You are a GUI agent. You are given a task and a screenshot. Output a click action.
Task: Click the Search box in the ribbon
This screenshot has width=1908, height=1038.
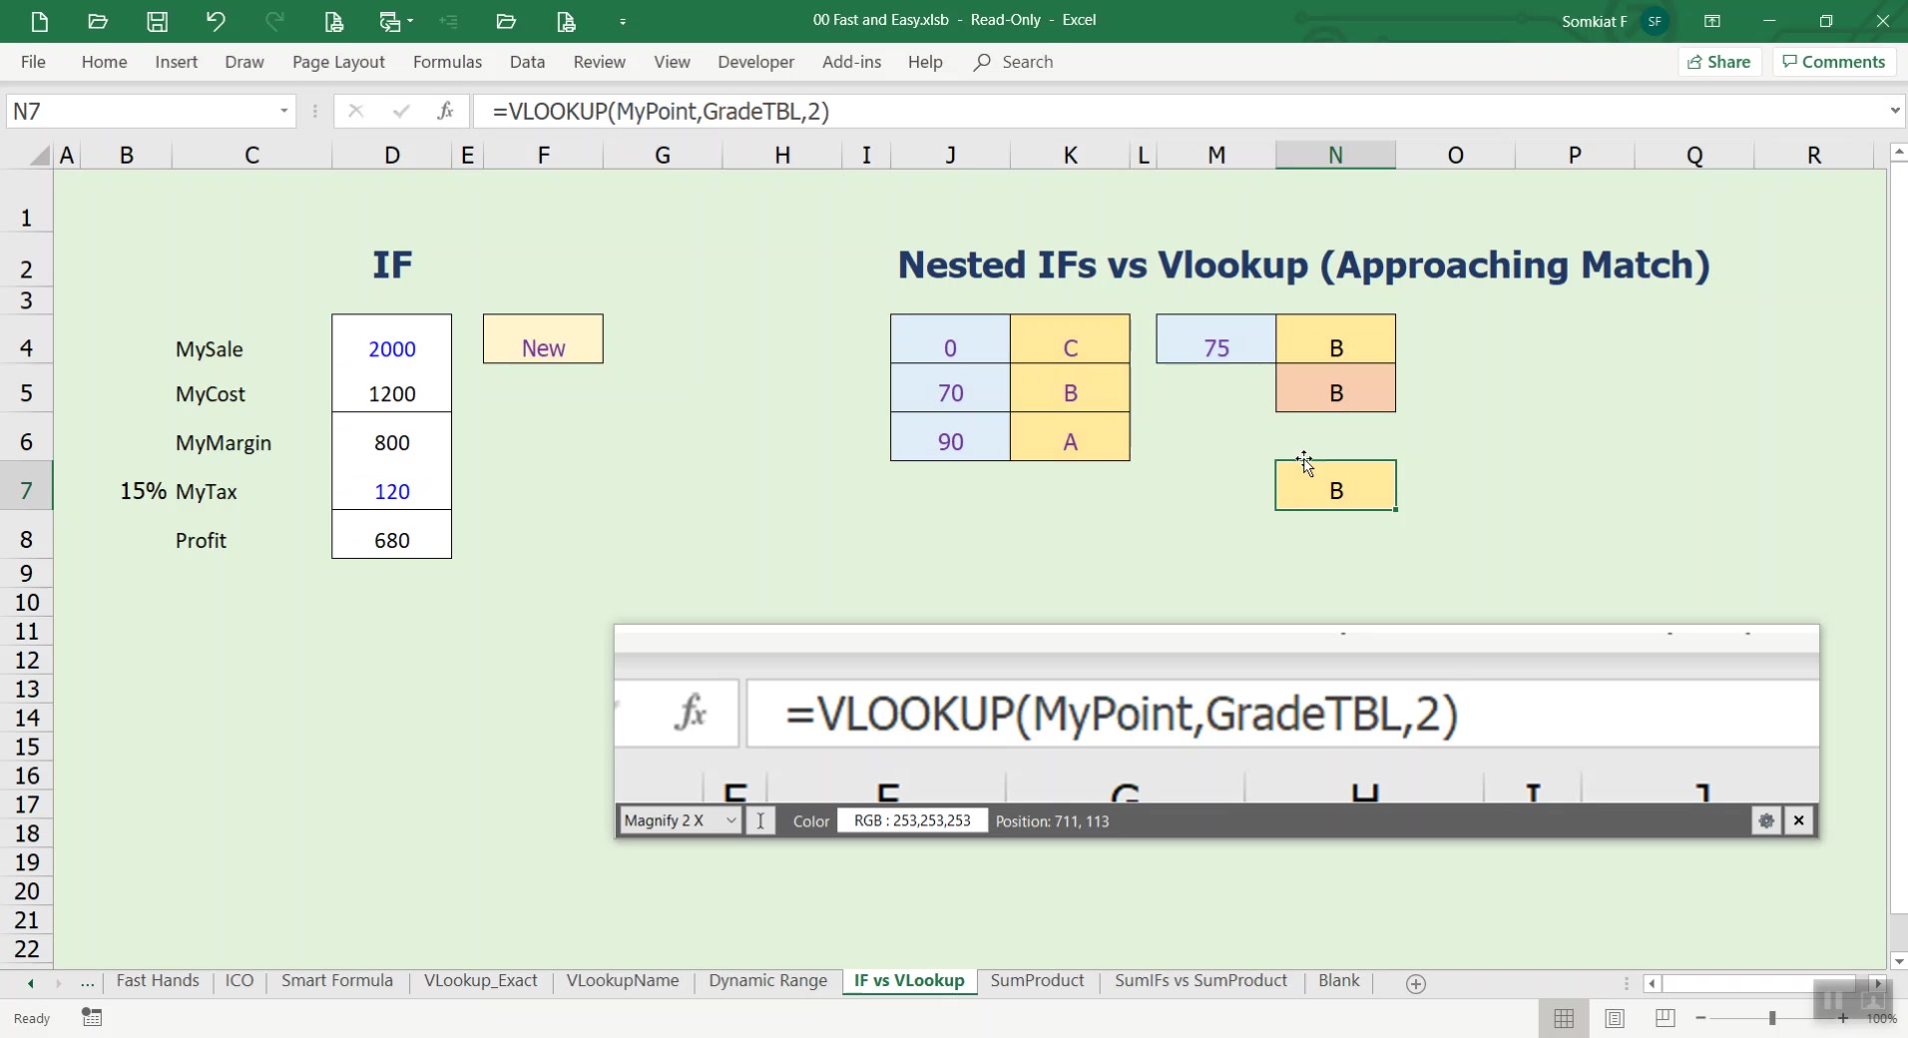click(x=1014, y=62)
